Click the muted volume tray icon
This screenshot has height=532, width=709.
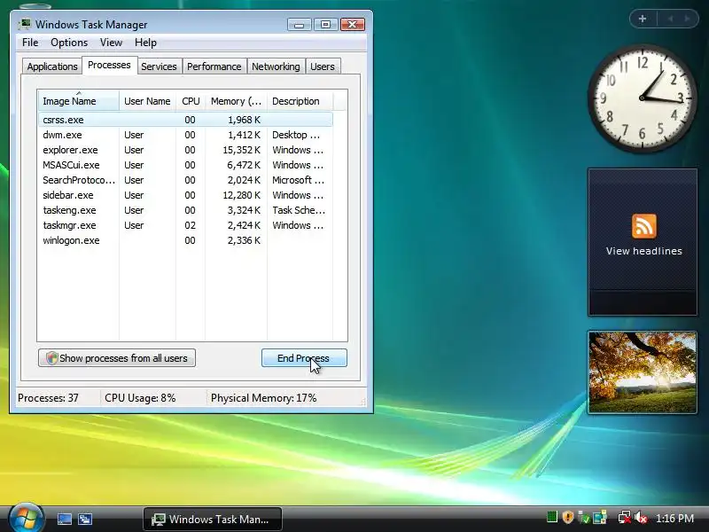[x=641, y=517]
